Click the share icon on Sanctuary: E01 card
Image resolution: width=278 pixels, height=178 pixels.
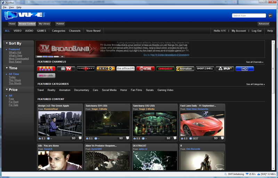(128, 138)
